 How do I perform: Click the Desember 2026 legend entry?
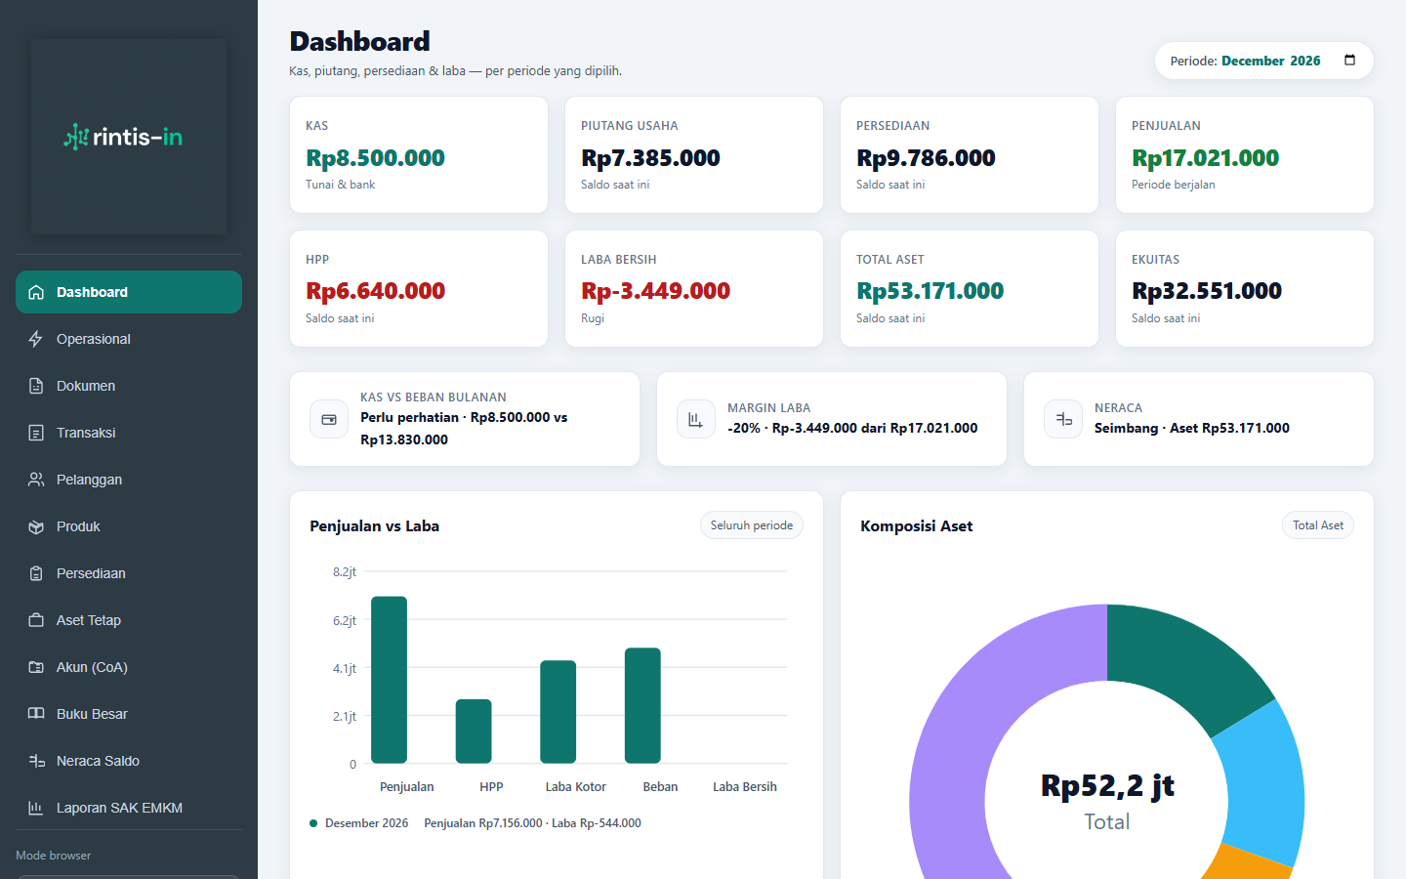click(359, 823)
